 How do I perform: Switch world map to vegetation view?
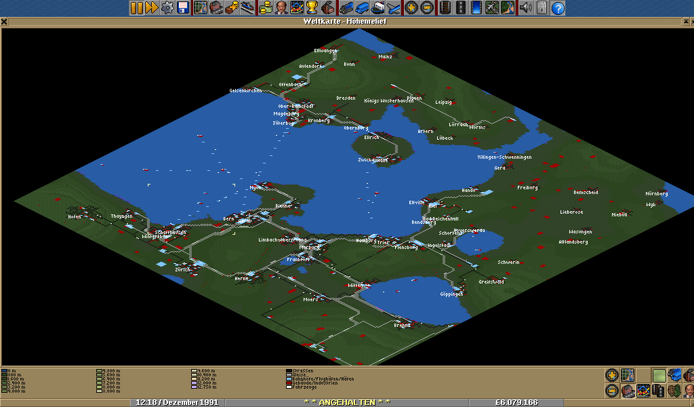[674, 391]
